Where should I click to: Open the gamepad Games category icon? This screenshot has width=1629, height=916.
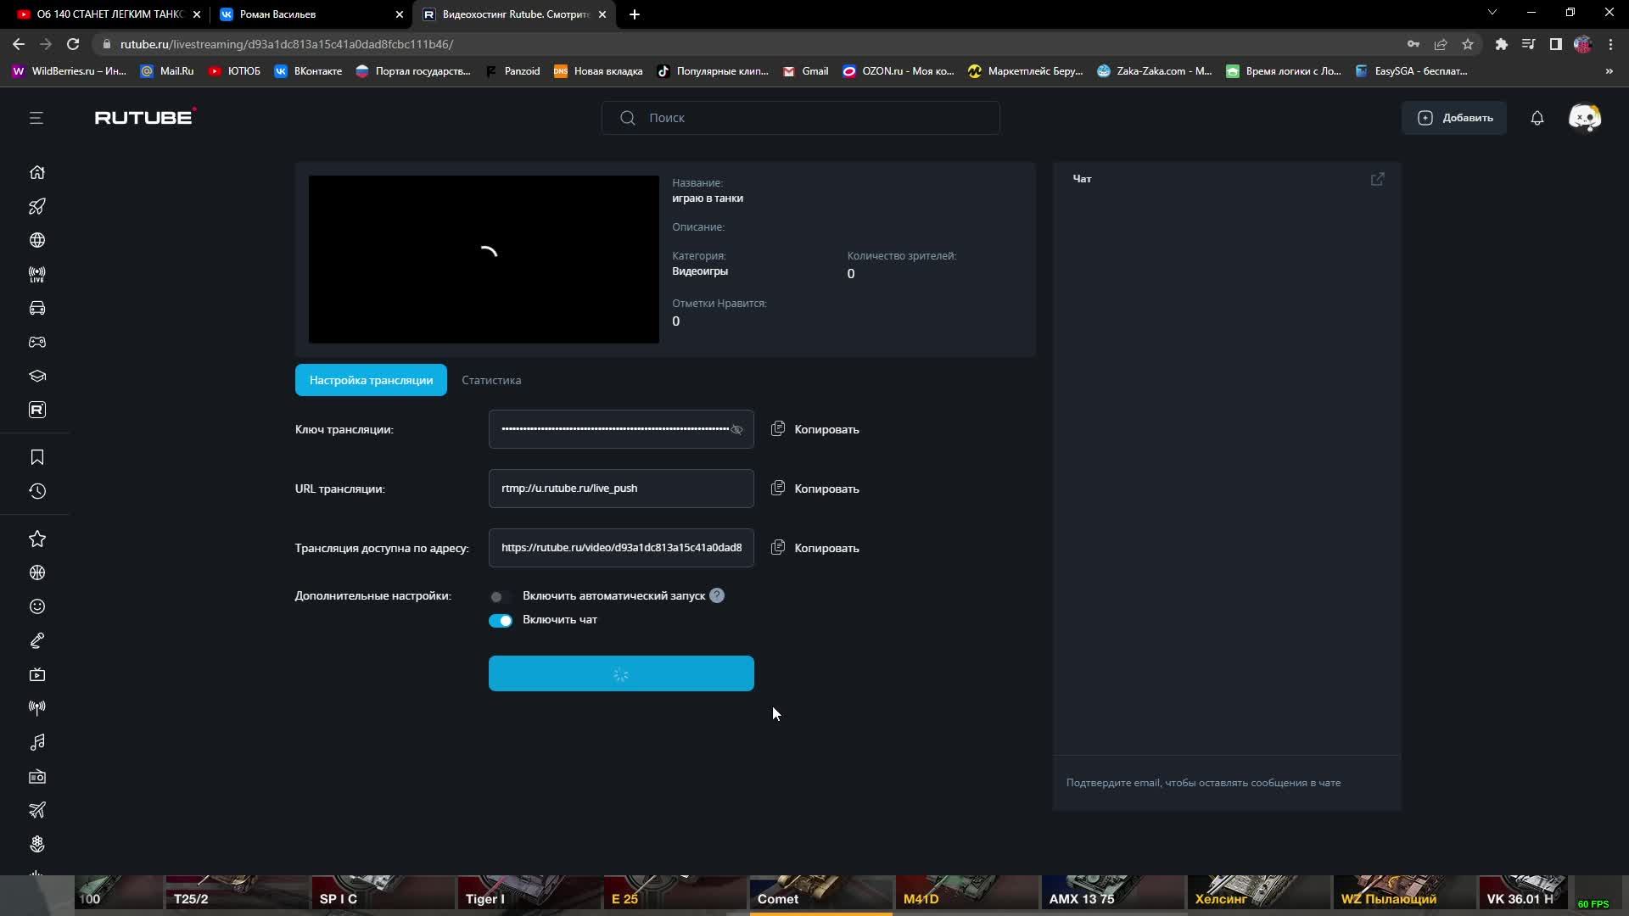coord(37,342)
